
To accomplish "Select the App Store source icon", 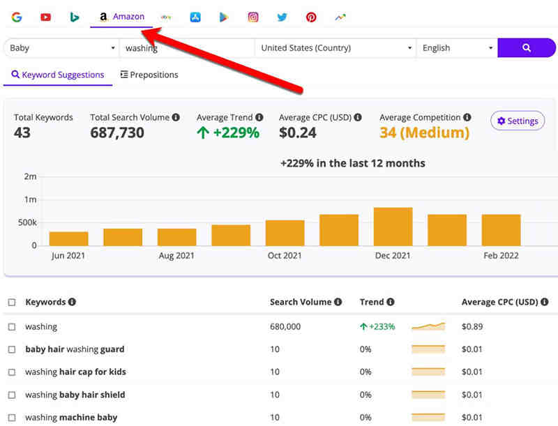I will tap(195, 17).
